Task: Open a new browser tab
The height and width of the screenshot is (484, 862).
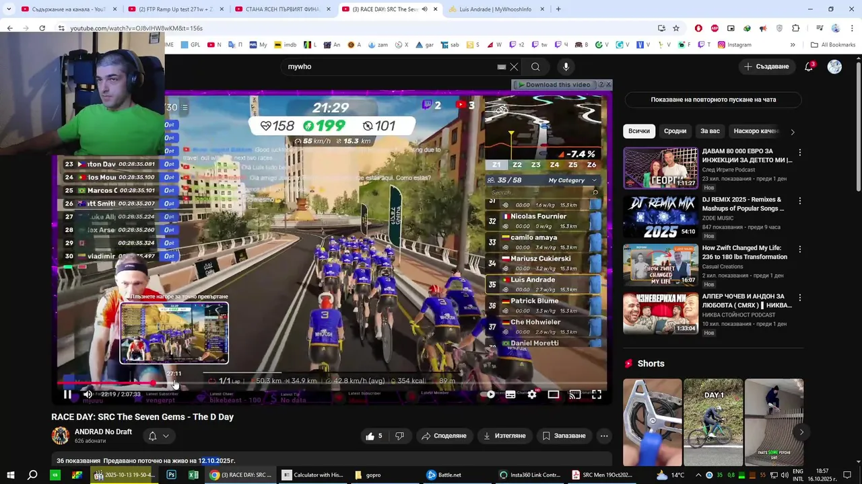Action: pyautogui.click(x=558, y=9)
